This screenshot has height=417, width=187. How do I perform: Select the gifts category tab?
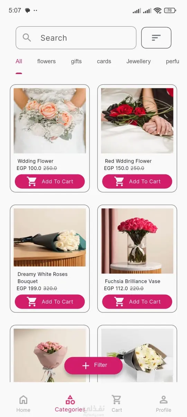(76, 61)
